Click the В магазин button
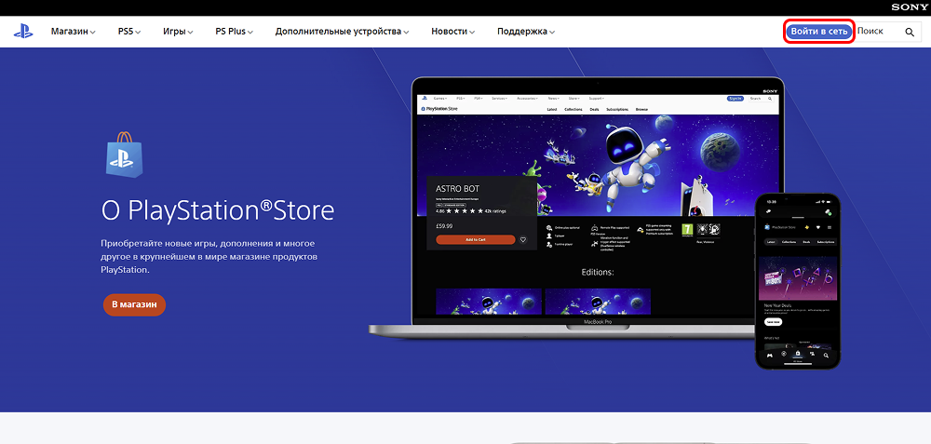 [x=134, y=304]
